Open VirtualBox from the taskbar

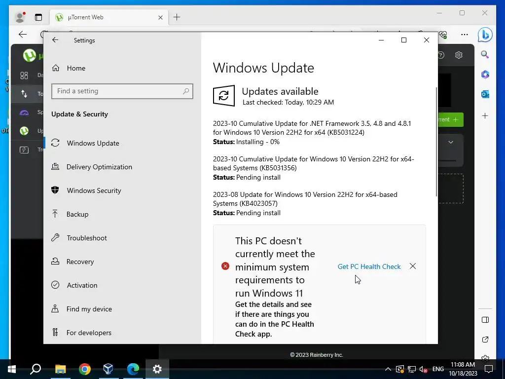click(x=108, y=369)
